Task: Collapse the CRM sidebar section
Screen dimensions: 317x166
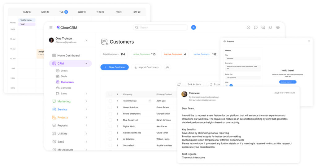Action: tap(86, 63)
